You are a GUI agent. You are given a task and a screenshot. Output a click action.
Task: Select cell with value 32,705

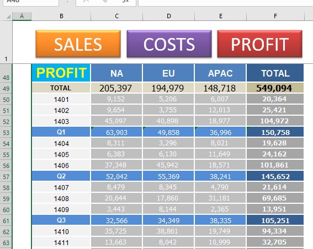tap(275, 242)
